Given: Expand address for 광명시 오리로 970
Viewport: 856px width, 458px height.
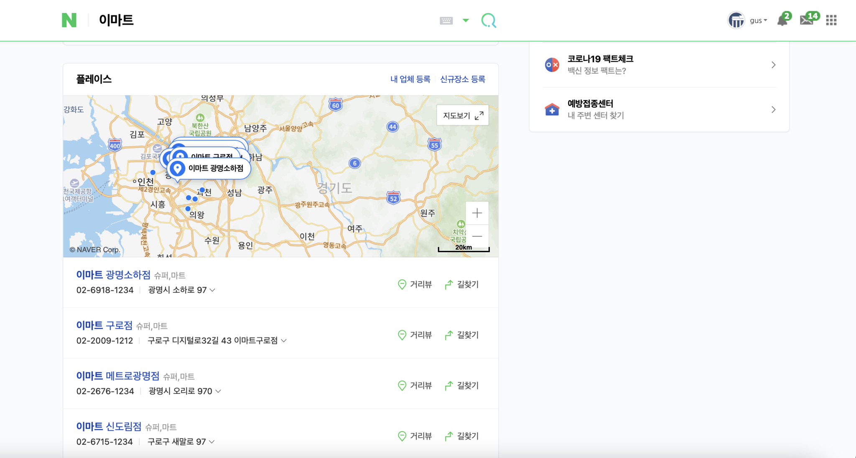Looking at the screenshot, I should (x=218, y=391).
